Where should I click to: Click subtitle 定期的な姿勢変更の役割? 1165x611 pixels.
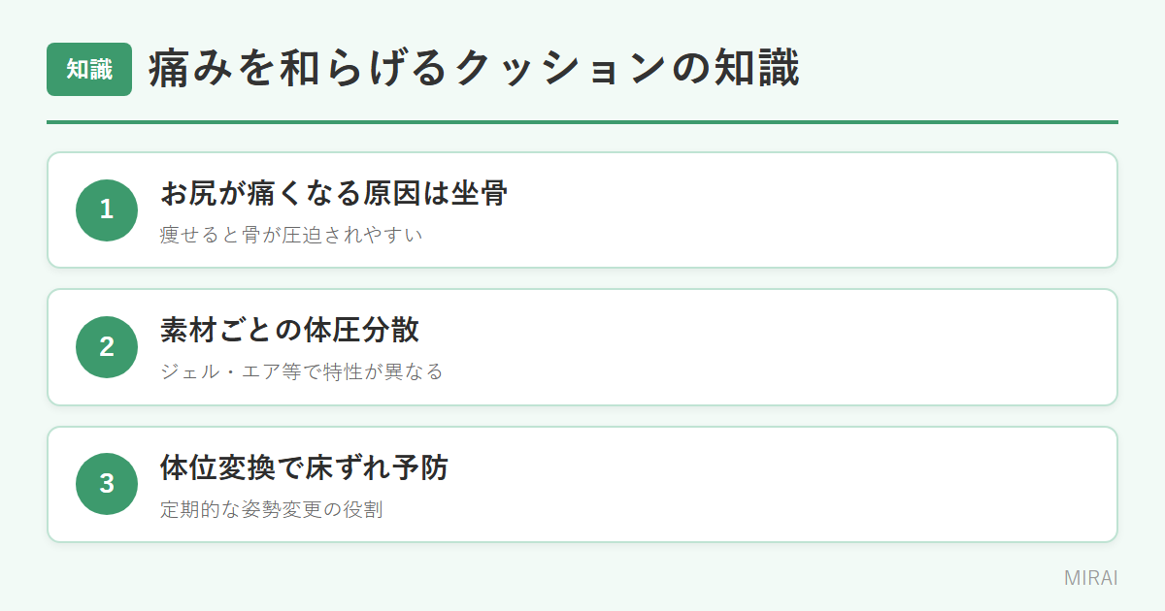pyautogui.click(x=272, y=509)
